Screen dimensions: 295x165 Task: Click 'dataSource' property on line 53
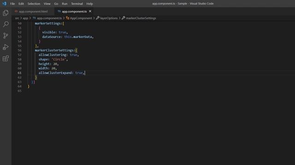point(51,37)
